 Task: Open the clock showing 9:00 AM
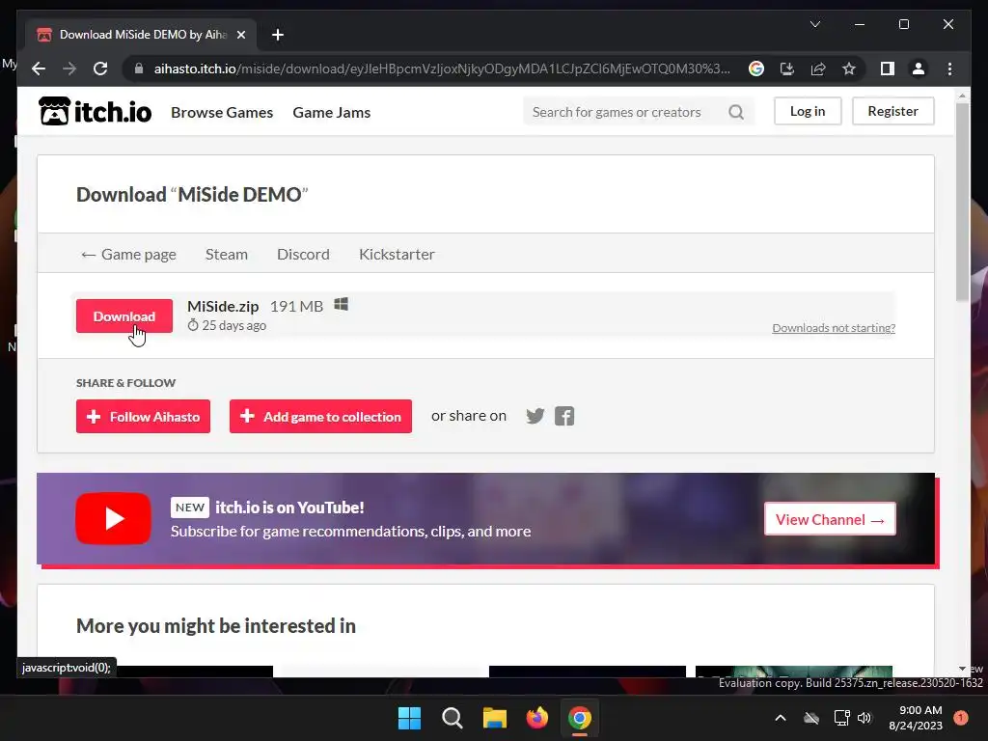(916, 718)
